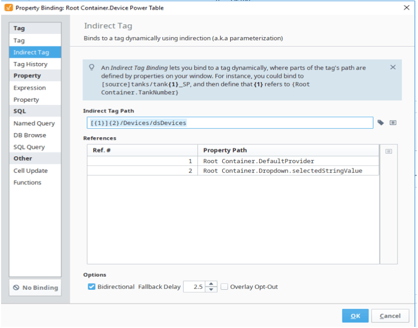Dismiss the Indirect Tag Binding hint box
Viewport: 418px width, 328px height.
coord(393,67)
